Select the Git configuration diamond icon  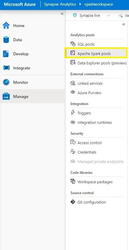point(73,202)
